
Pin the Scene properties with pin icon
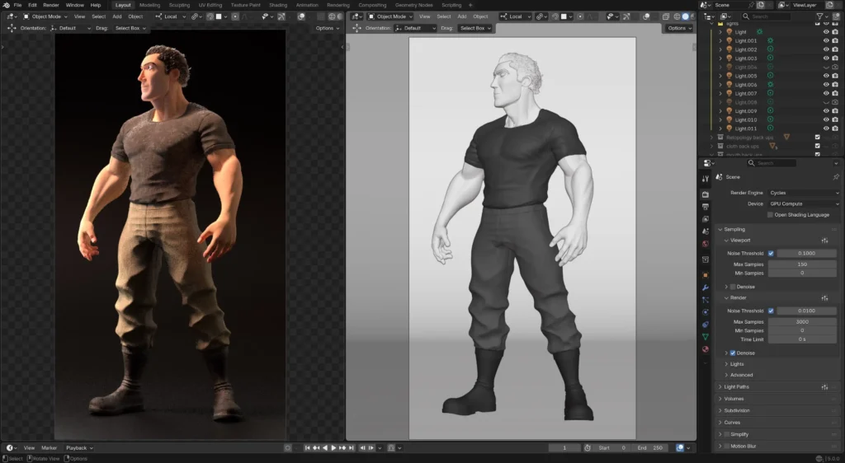836,177
